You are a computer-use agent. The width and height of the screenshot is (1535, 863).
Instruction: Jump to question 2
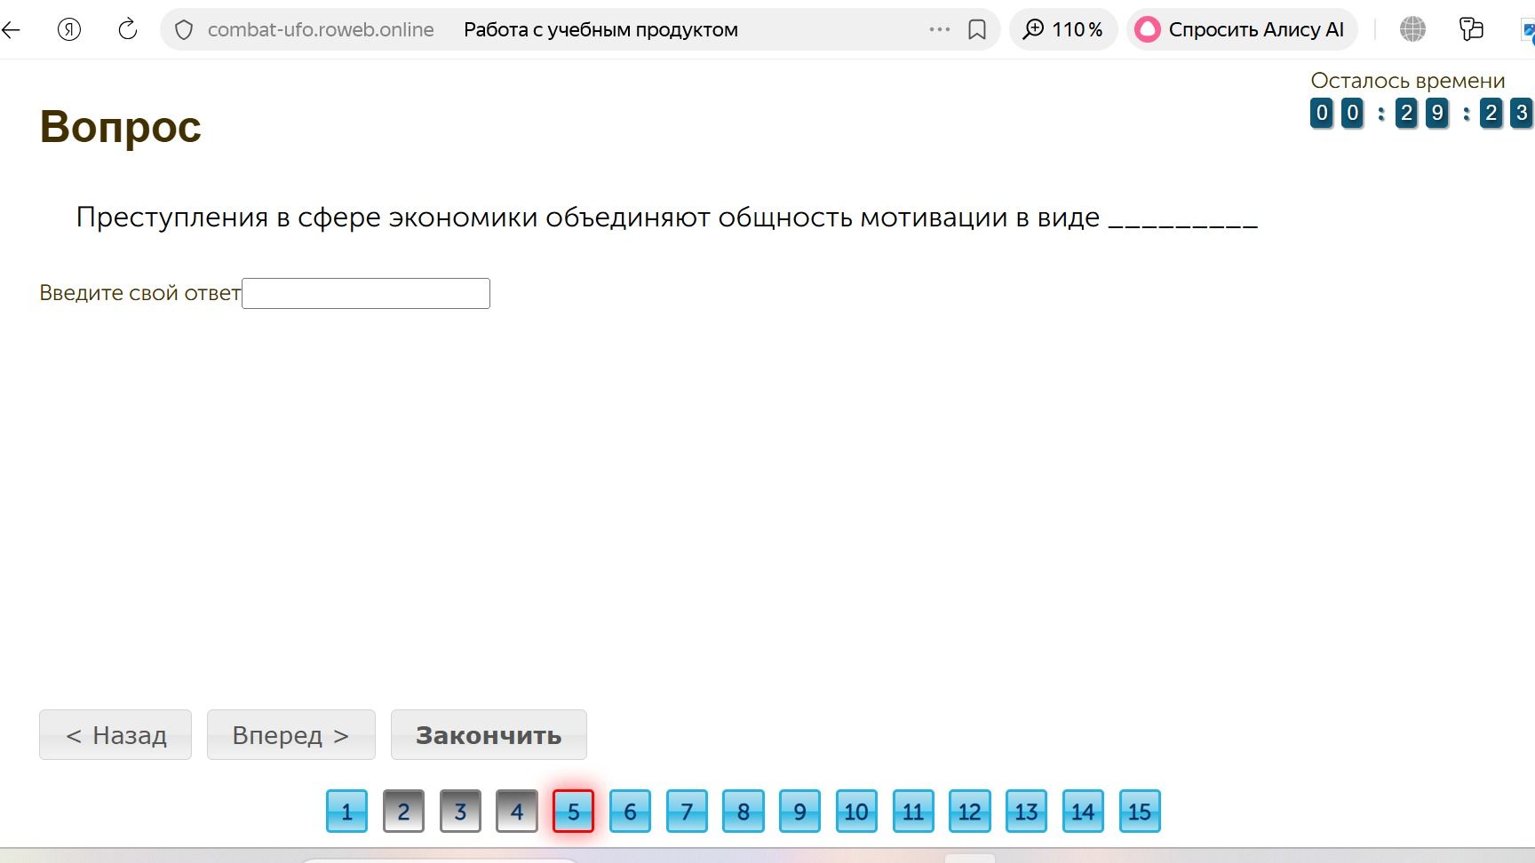[x=403, y=812]
